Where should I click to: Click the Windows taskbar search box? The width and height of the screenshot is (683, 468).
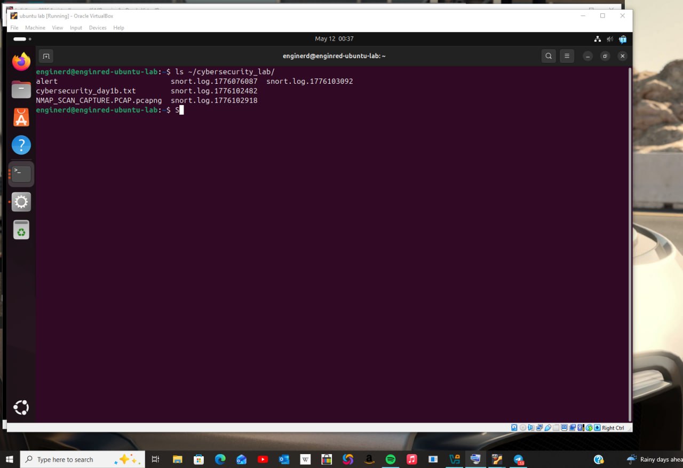click(82, 459)
